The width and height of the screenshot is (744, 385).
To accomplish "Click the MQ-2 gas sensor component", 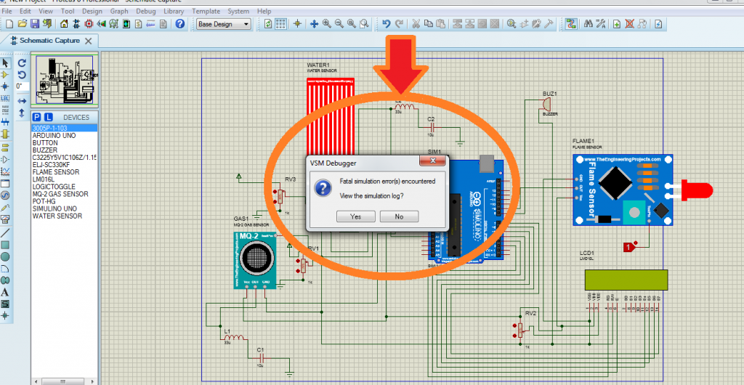I will [x=255, y=260].
